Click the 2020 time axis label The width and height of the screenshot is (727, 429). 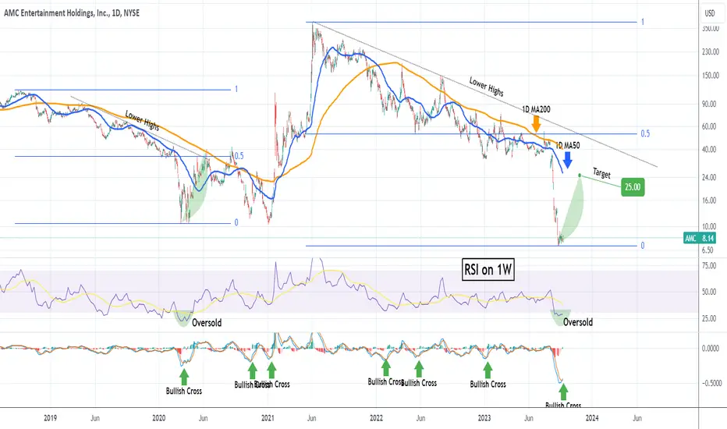[x=158, y=418]
